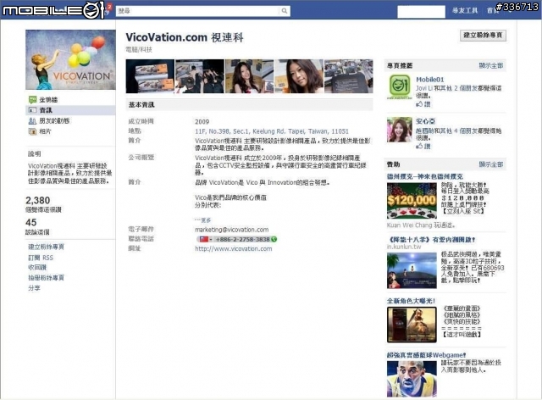Like the 安心亞 page thumbs-up
Viewport: 542px width, 400px height.
(423, 147)
